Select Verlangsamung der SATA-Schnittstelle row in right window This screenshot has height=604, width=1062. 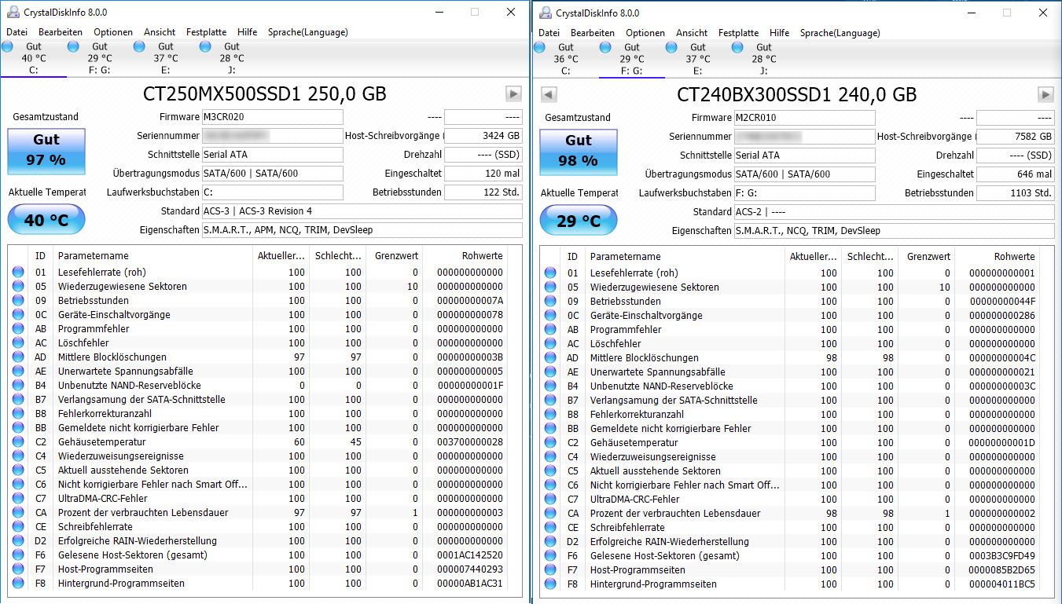coord(790,401)
